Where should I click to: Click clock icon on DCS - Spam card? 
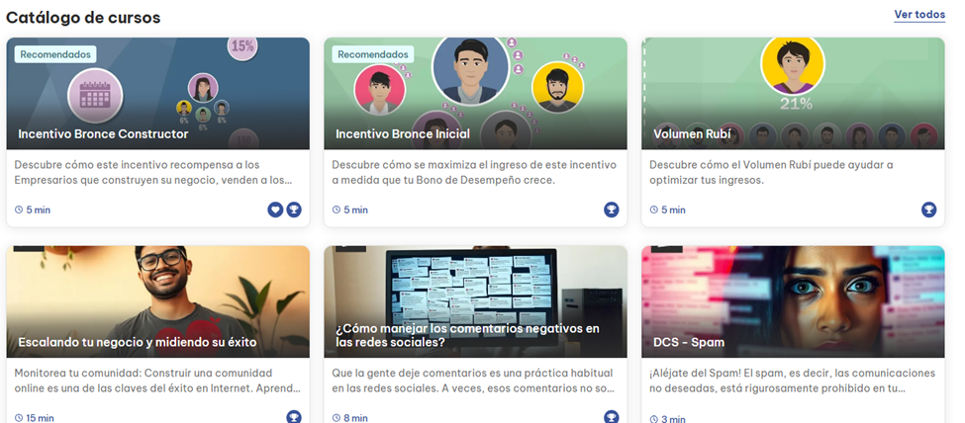coord(654,419)
